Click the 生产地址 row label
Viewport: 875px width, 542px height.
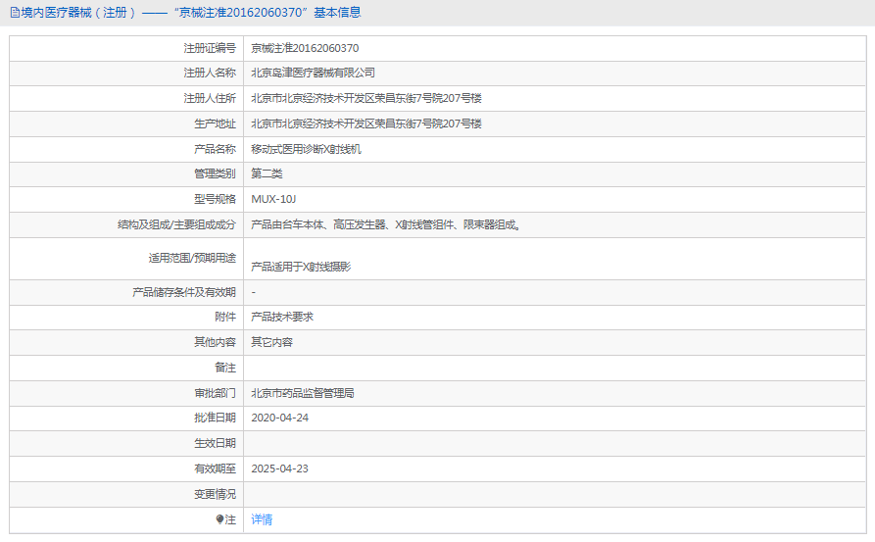[x=215, y=123]
